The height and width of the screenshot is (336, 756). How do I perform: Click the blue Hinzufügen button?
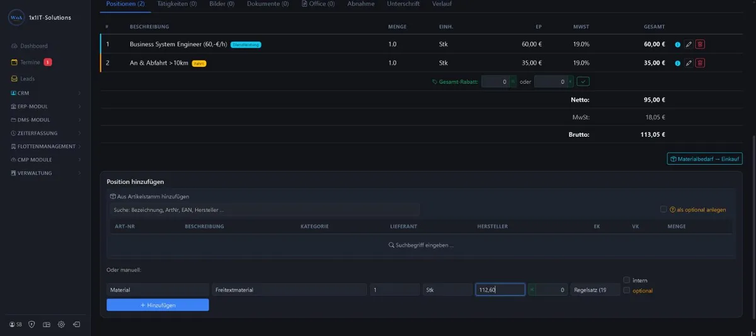pos(157,305)
